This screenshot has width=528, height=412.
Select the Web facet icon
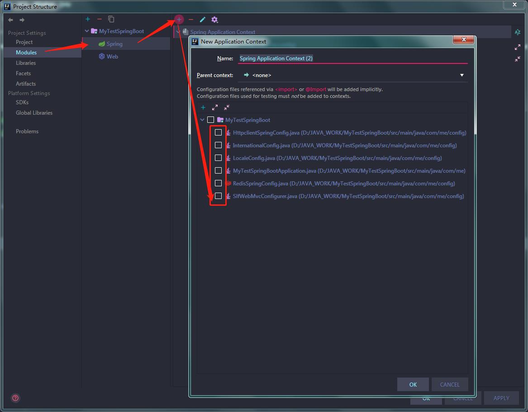[102, 56]
